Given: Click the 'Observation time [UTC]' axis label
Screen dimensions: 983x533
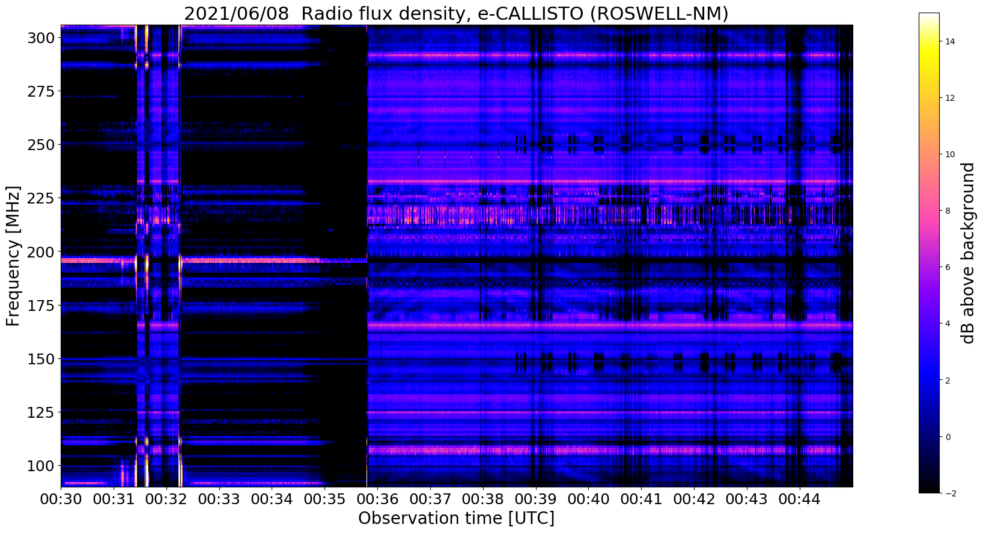Looking at the screenshot, I should point(456,518).
